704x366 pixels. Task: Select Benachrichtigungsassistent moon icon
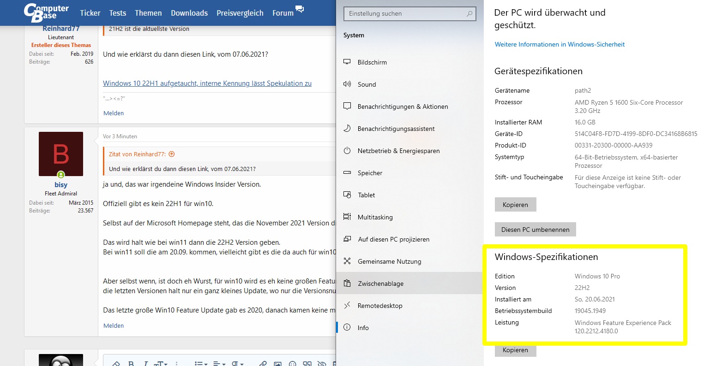pos(347,128)
